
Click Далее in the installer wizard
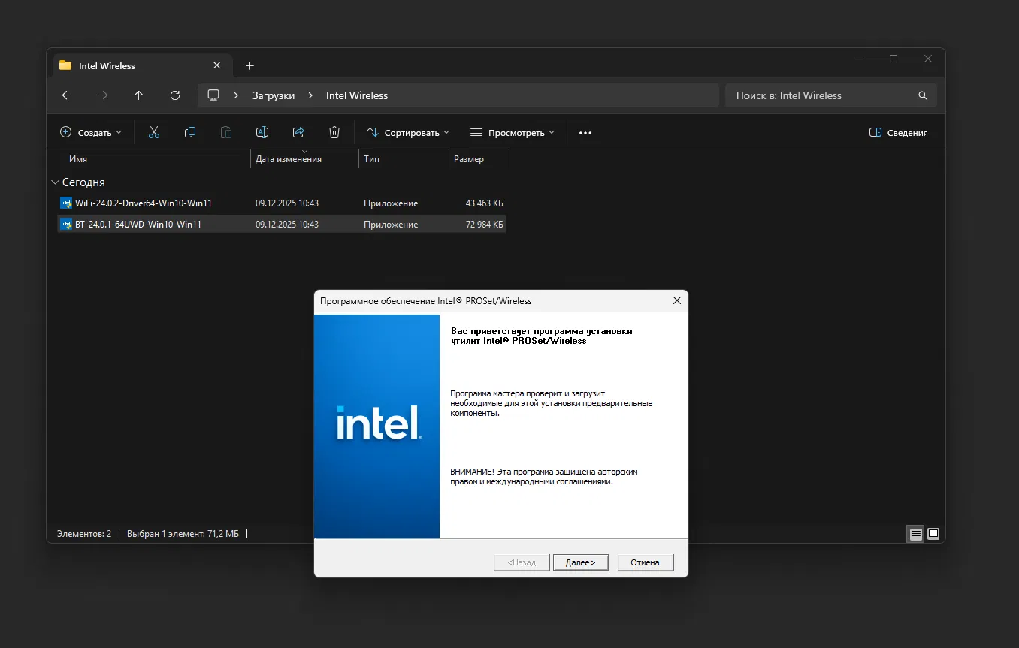coord(580,562)
